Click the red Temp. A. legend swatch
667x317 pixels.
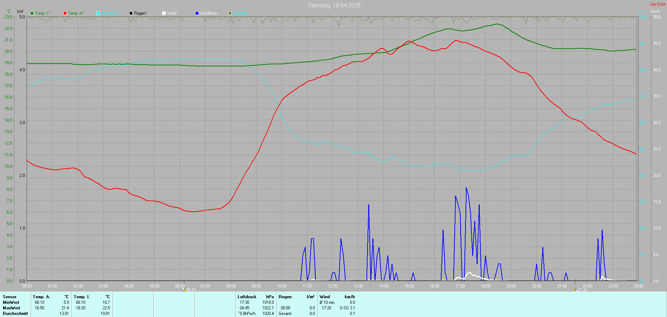point(65,13)
